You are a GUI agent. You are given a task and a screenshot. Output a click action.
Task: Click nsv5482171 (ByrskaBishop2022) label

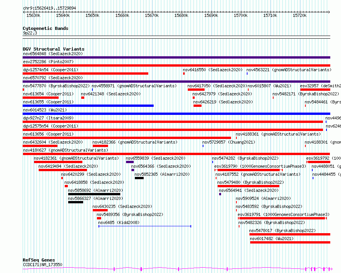[306, 94]
